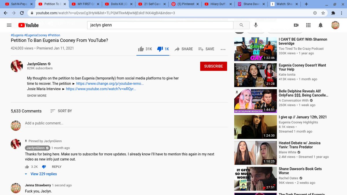Viewport: 347px width, 195px height.
Task: Switch to the Dolls Kill tab
Action: coord(119,4)
